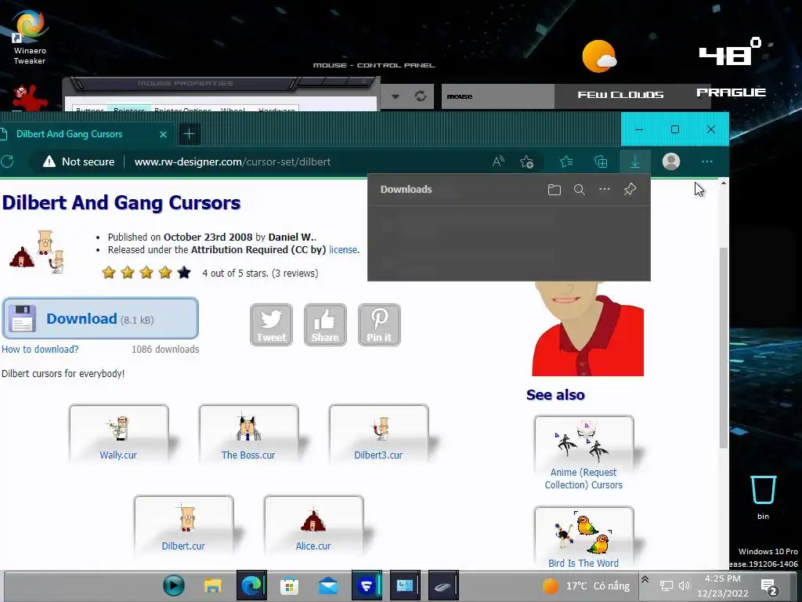This screenshot has height=602, width=802.
Task: Toggle the Downloads toolbar icon
Action: pyautogui.click(x=634, y=161)
